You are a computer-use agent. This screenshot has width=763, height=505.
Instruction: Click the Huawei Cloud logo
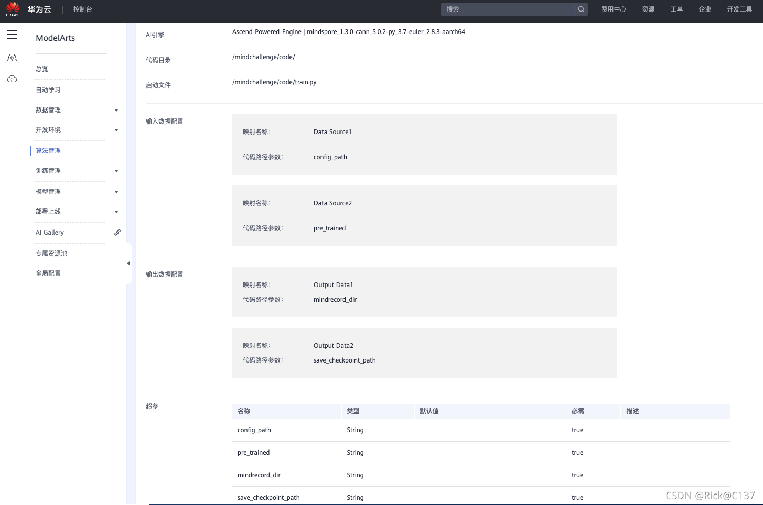coord(13,9)
